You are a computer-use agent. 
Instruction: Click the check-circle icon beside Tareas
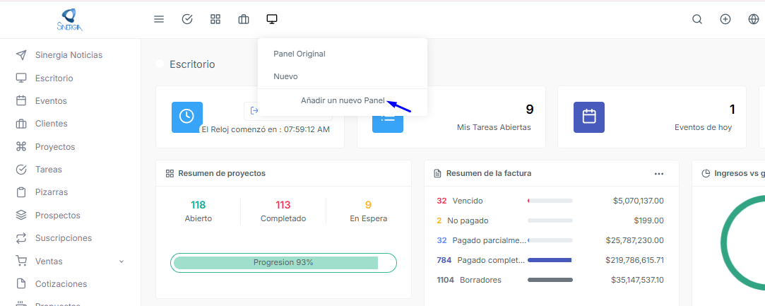click(x=21, y=170)
